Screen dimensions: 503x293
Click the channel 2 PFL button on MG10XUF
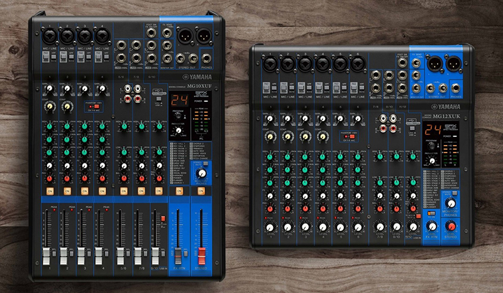point(72,254)
